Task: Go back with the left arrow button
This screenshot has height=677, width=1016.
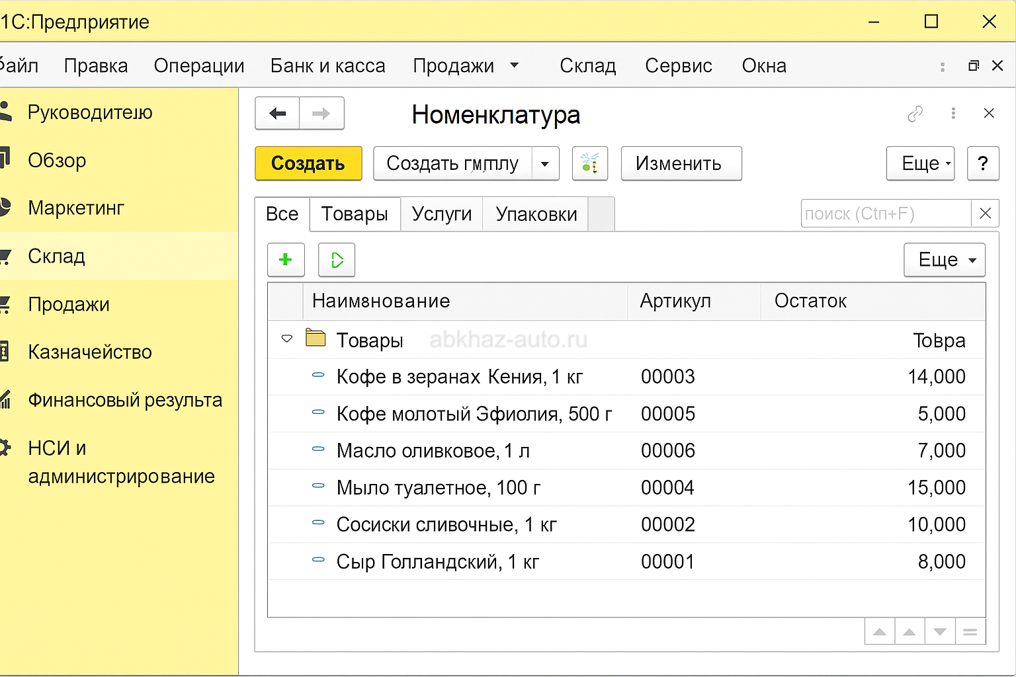Action: pyautogui.click(x=277, y=113)
